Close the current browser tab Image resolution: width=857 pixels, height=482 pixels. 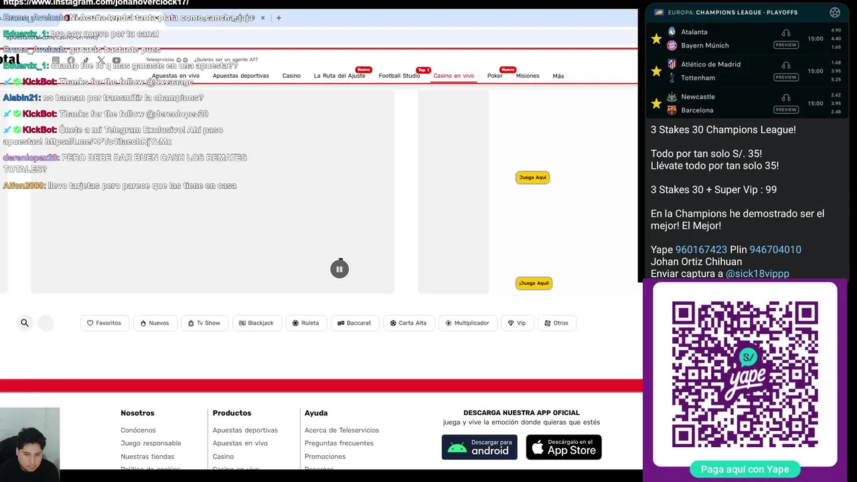pos(262,18)
